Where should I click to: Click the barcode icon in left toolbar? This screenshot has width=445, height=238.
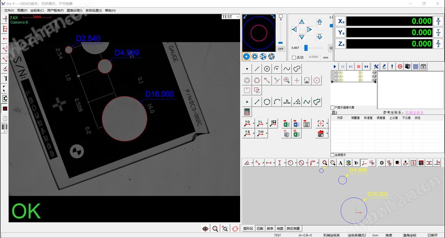pyautogui.click(x=5, y=128)
